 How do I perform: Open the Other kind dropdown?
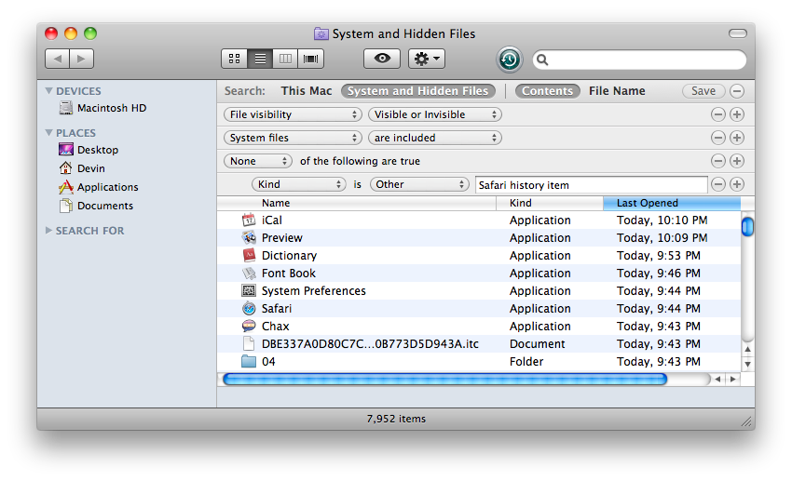coord(419,184)
